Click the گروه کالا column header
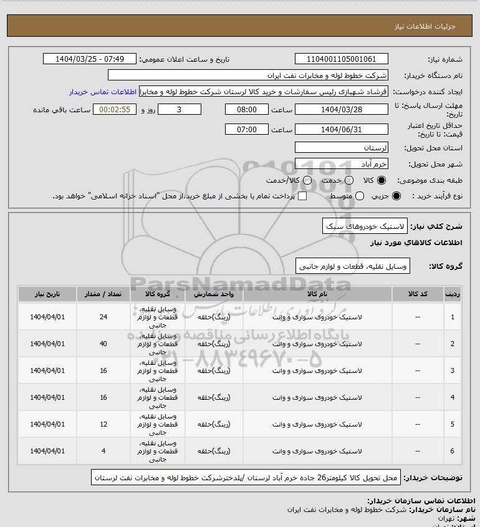480x527 pixels. tap(158, 294)
